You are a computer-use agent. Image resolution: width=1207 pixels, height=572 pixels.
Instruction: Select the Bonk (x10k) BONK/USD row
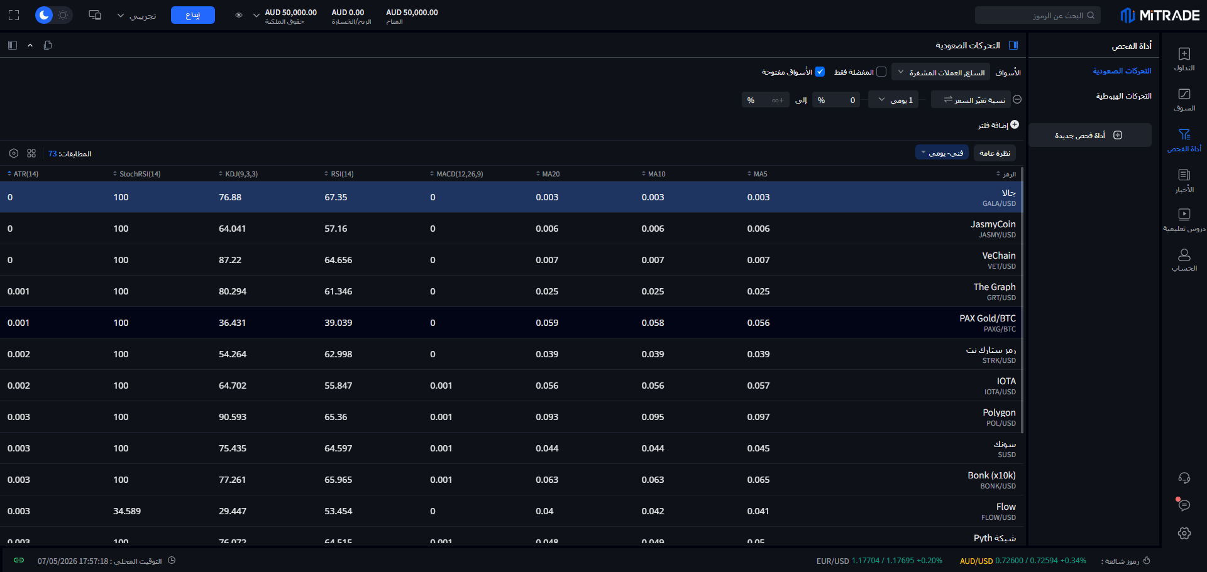(x=510, y=480)
